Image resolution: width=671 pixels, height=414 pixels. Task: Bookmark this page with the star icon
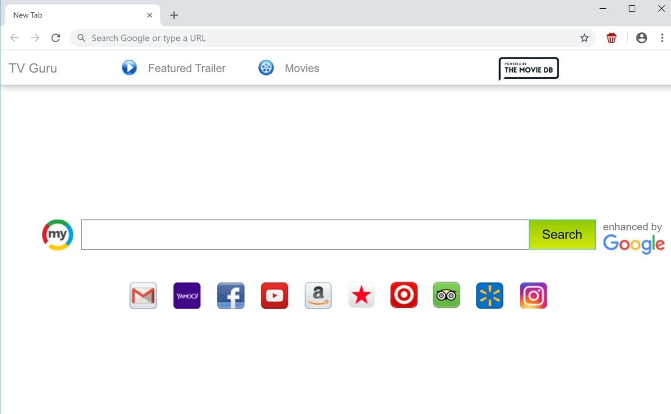click(x=584, y=38)
